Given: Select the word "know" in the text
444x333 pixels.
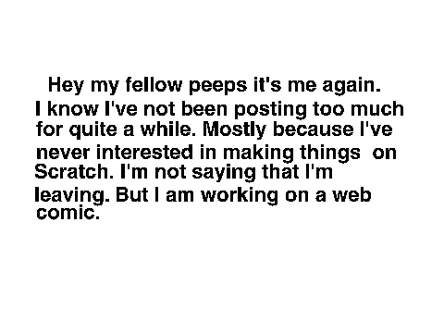Looking at the screenshot, I should (73, 109).
